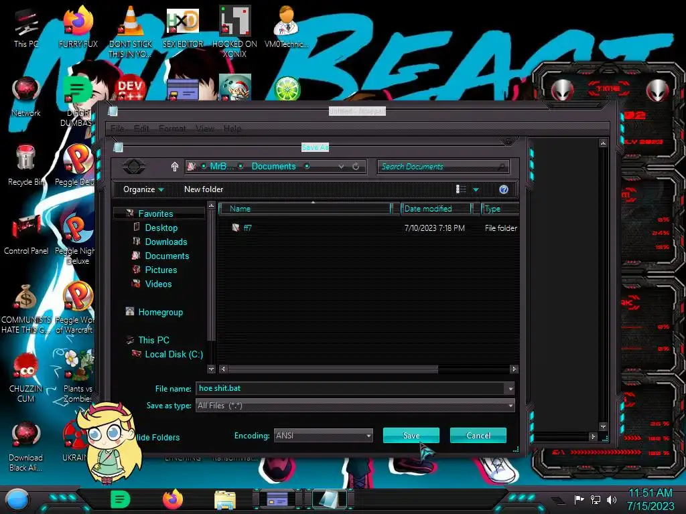Open the Save as type combo box

point(355,406)
